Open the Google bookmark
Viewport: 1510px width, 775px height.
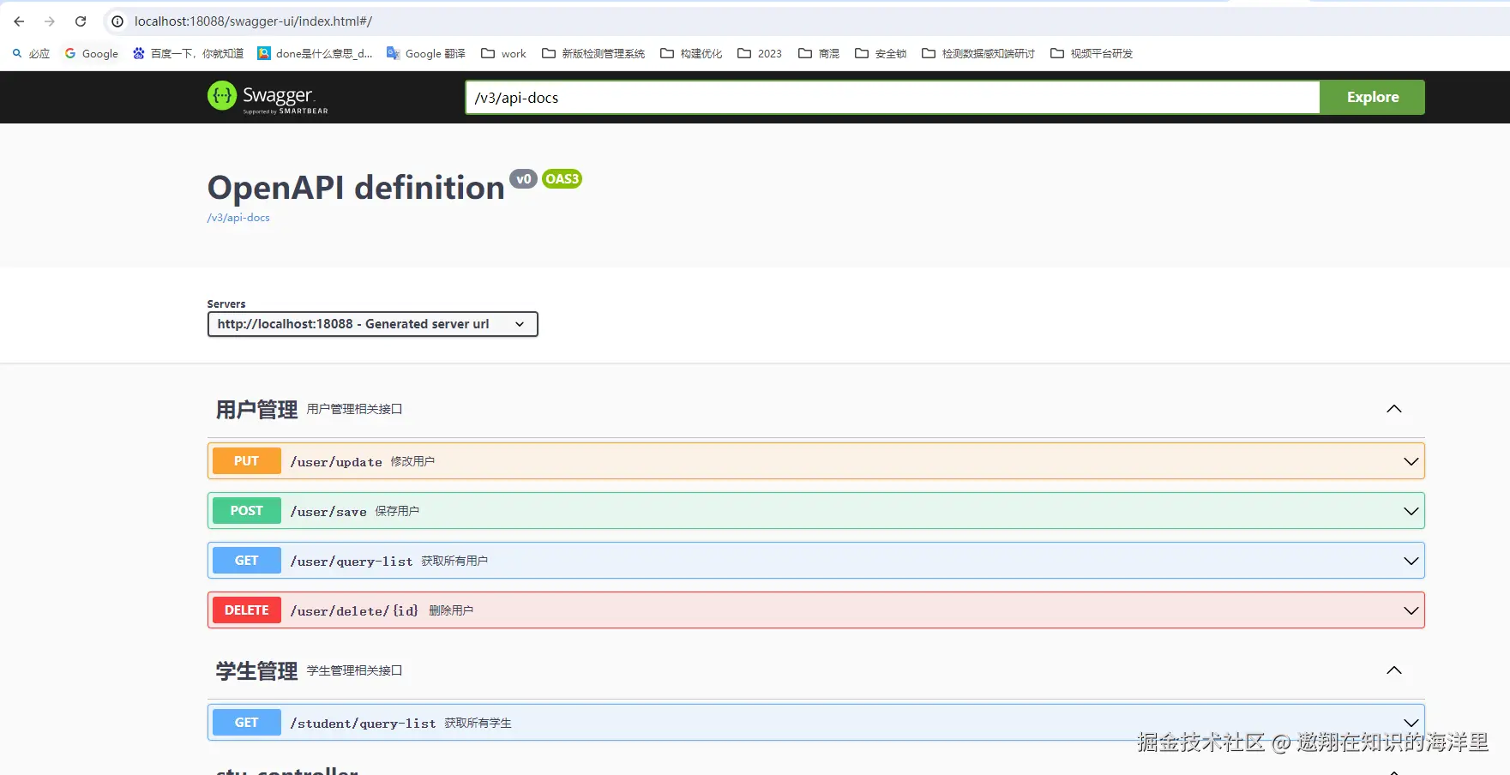(92, 53)
